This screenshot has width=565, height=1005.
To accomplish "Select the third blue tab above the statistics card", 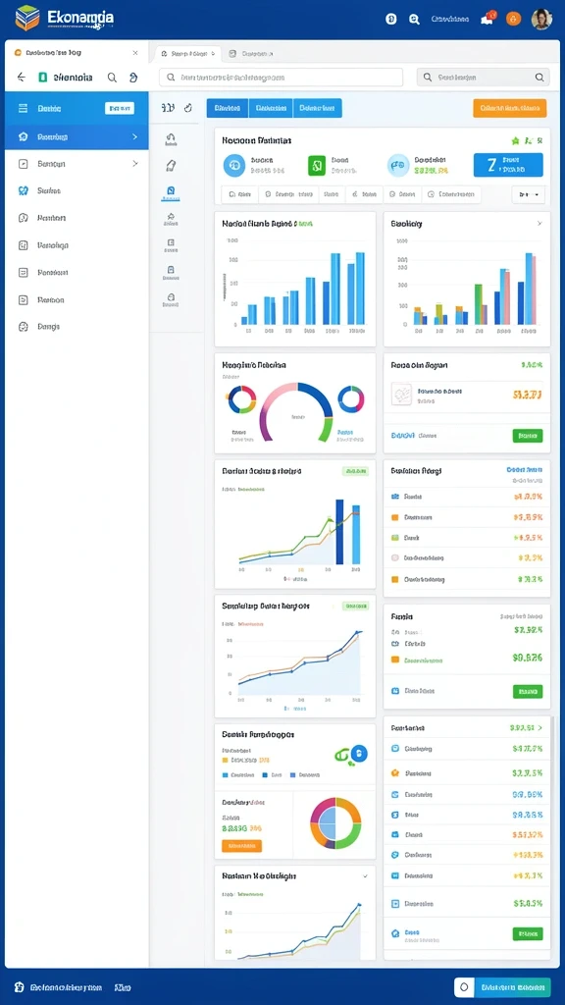I will pyautogui.click(x=317, y=108).
